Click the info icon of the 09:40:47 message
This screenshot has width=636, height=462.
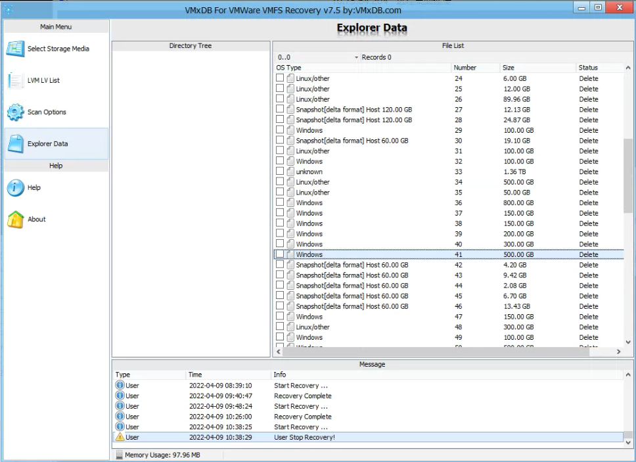click(120, 396)
